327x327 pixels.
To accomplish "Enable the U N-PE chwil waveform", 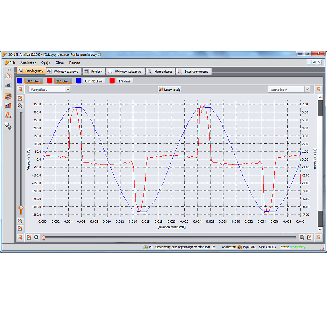I will pyautogui.click(x=94, y=81).
